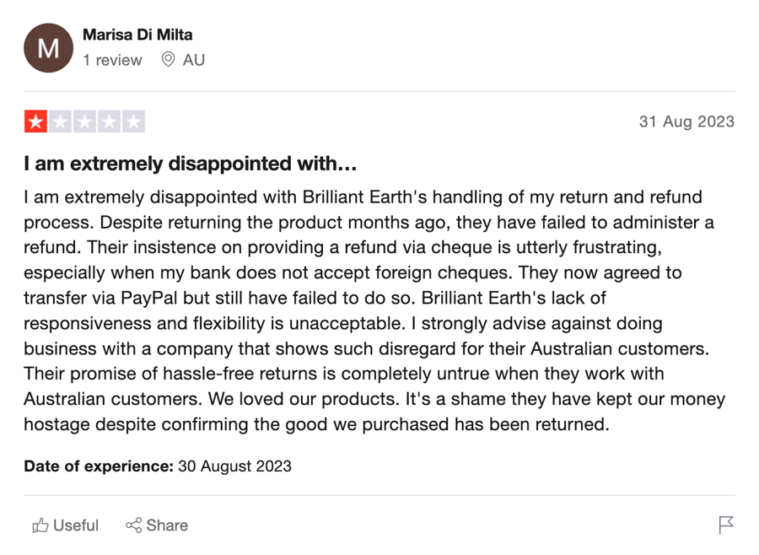This screenshot has height=555, width=759.
Task: Click the review body paragraph text
Action: [x=374, y=310]
